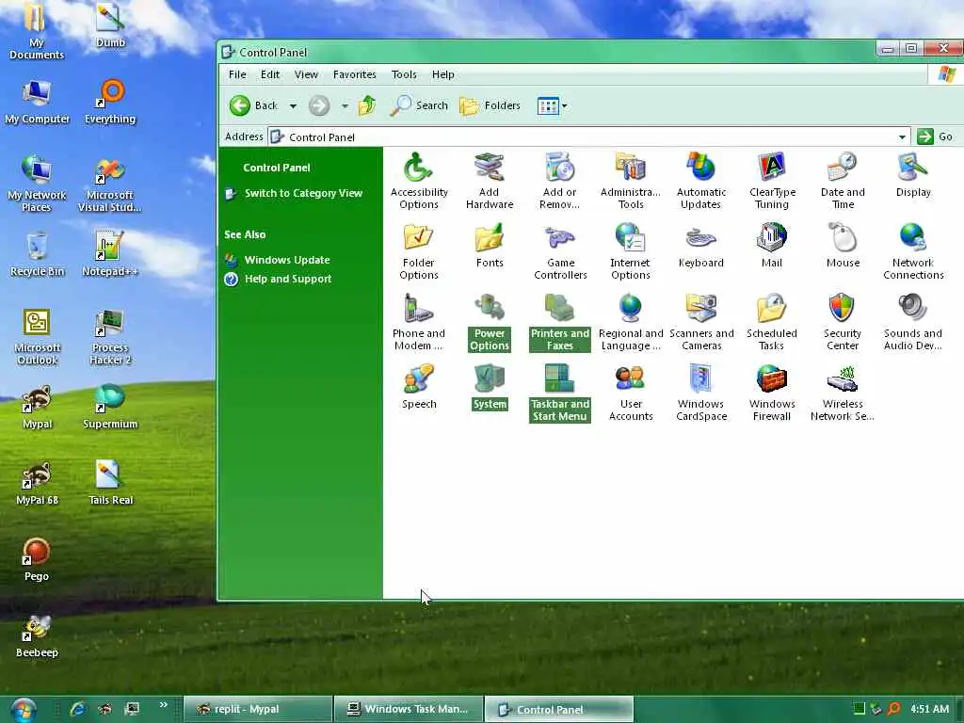Viewport: 964px width, 723px height.
Task: Click the Forward toolbar button
Action: coord(319,105)
